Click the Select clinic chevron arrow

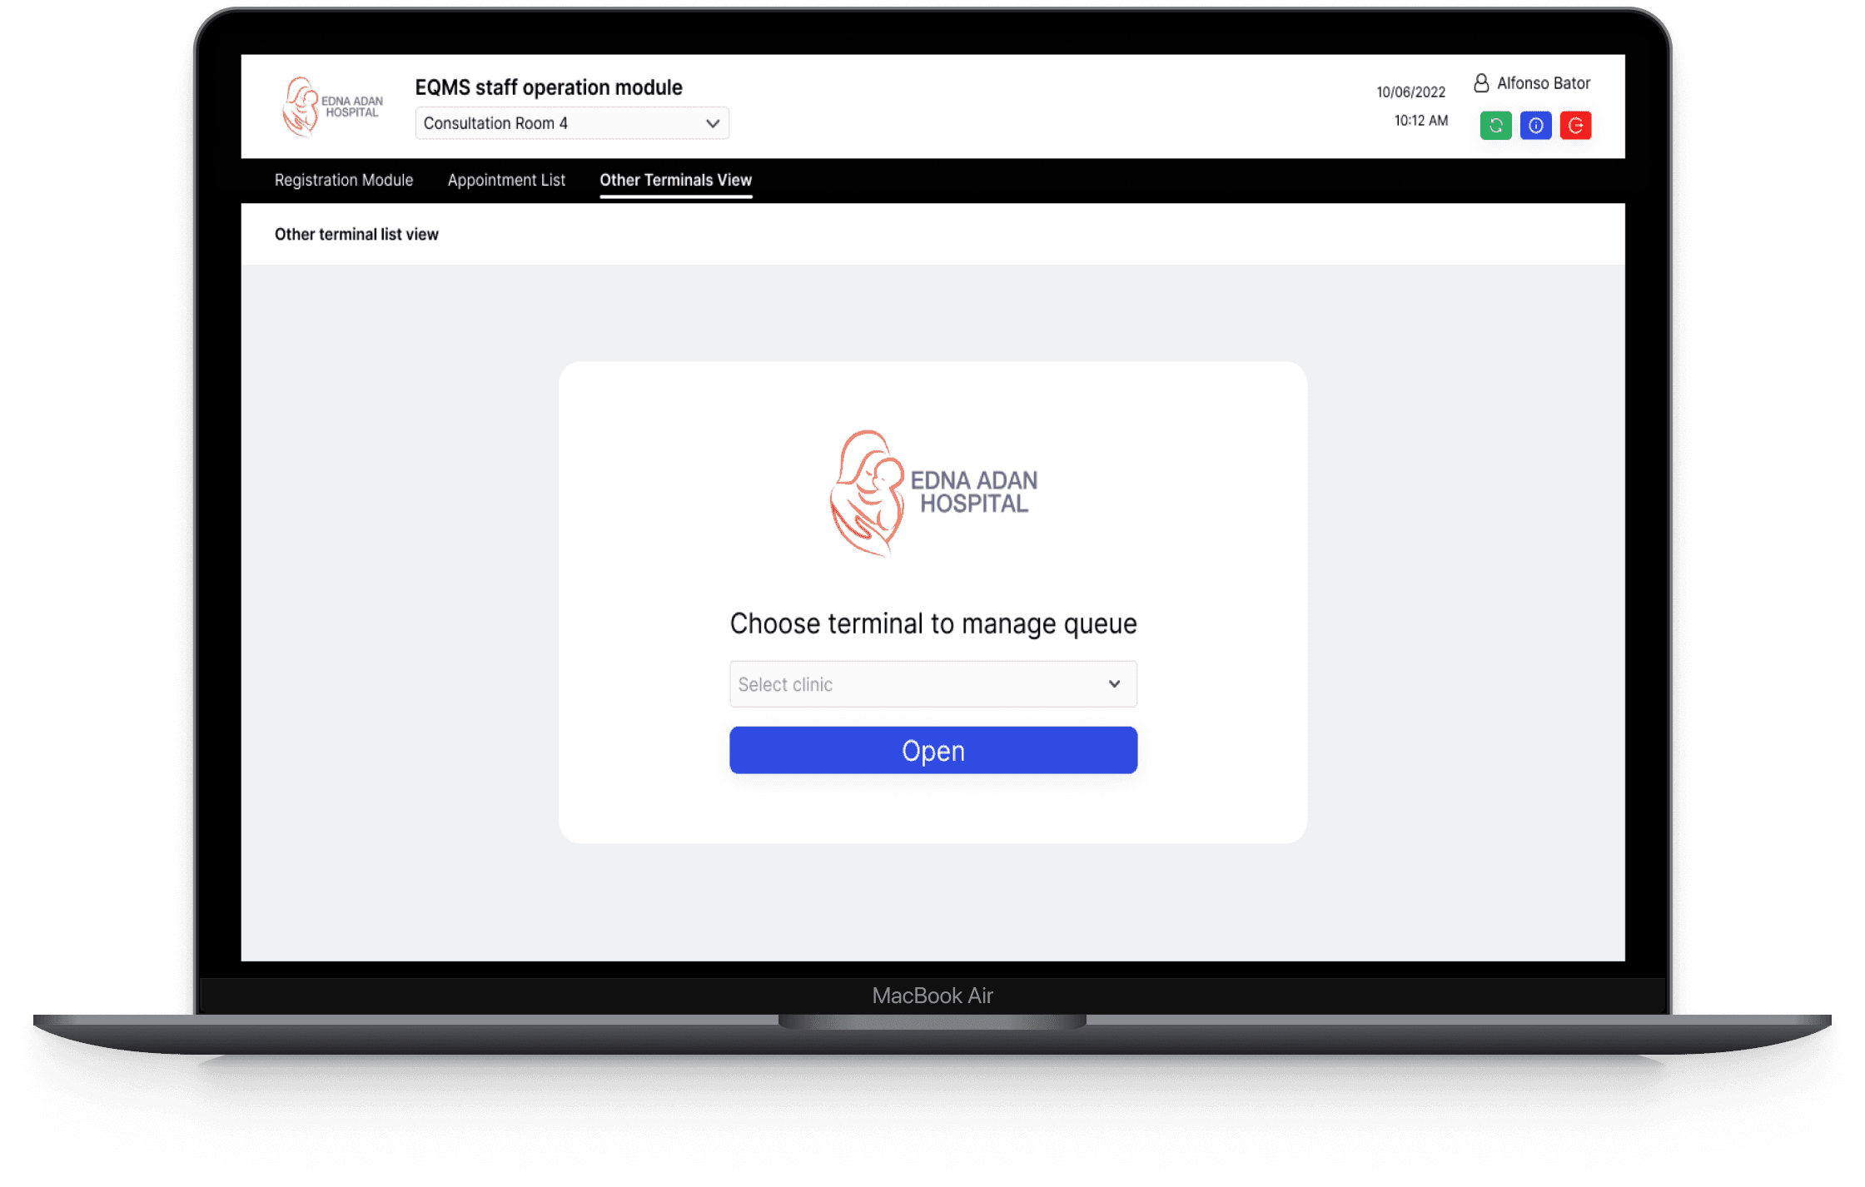[1114, 684]
